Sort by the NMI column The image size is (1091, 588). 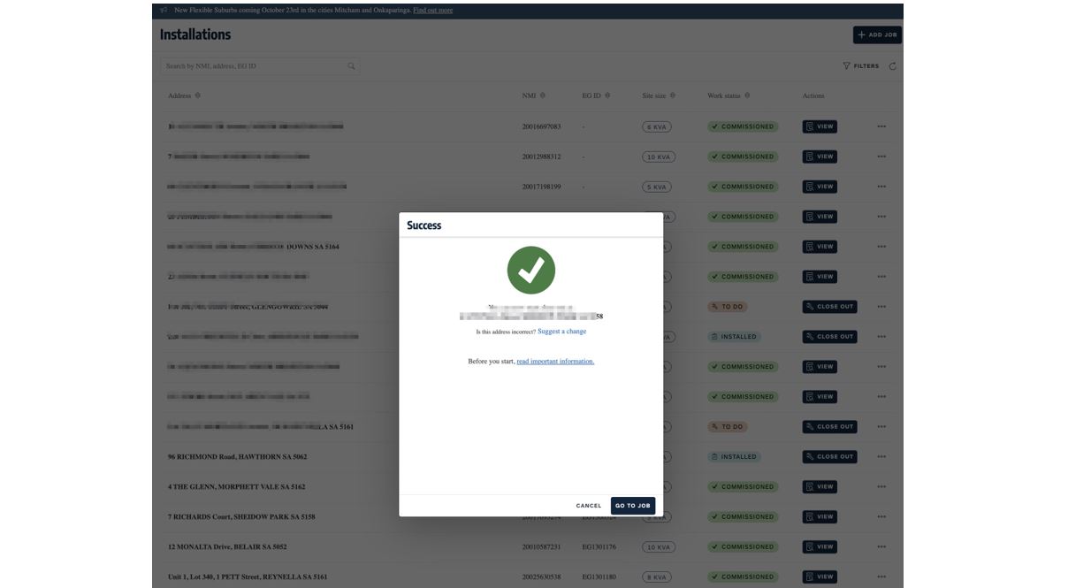tap(542, 95)
